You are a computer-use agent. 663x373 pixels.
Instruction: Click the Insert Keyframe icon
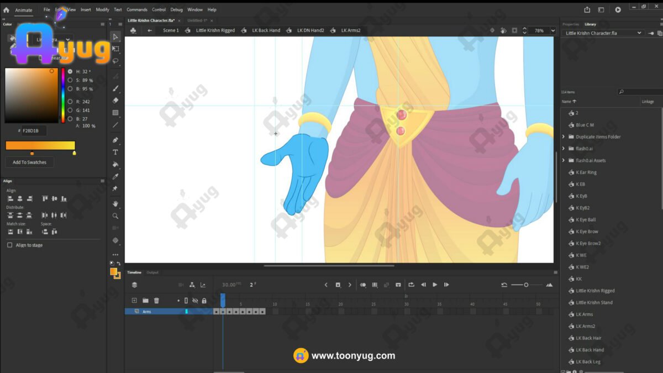[338, 285]
